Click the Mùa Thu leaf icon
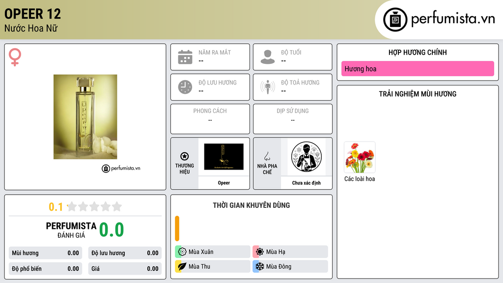This screenshot has width=503, height=283. click(x=182, y=266)
